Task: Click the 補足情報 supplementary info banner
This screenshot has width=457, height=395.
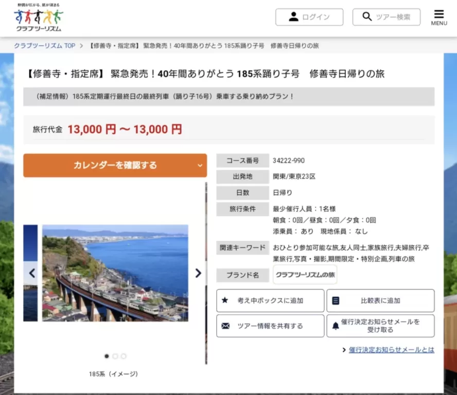Action: [229, 96]
